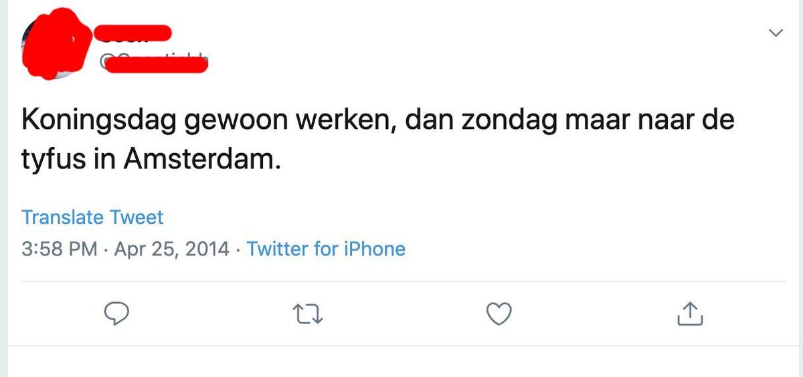Like the tweet with the heart icon
This screenshot has width=803, height=377.
coord(499,313)
